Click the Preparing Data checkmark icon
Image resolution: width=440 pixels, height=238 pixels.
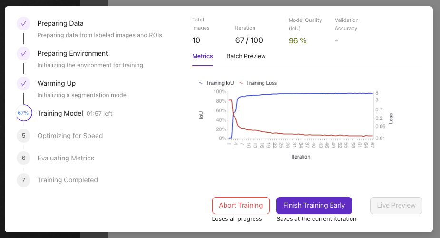point(23,24)
